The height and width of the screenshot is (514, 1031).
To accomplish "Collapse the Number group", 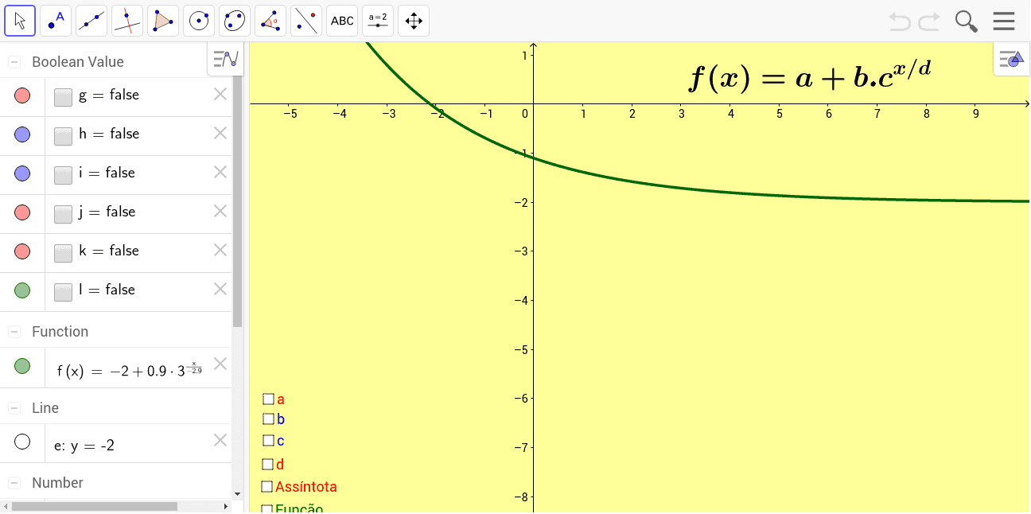I will (x=14, y=483).
